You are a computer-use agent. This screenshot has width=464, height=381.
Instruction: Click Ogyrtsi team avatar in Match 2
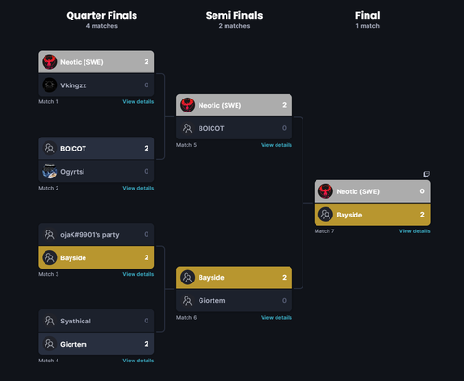tap(49, 171)
